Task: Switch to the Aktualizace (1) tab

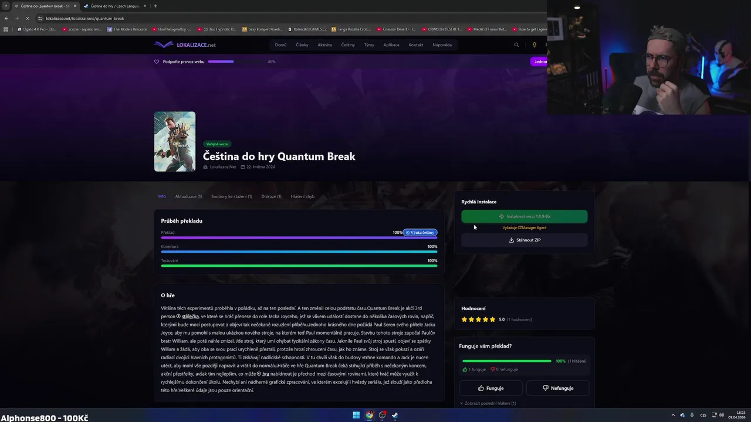Action: [188, 196]
